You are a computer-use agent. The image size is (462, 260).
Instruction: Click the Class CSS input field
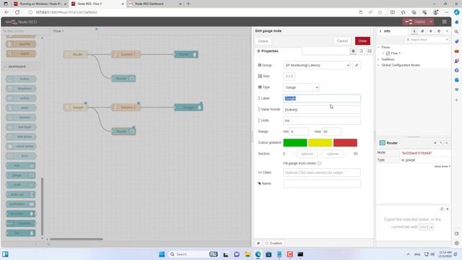click(322, 173)
